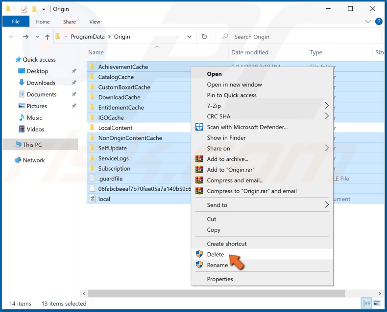Select the CatalogCache folder

[x=116, y=77]
